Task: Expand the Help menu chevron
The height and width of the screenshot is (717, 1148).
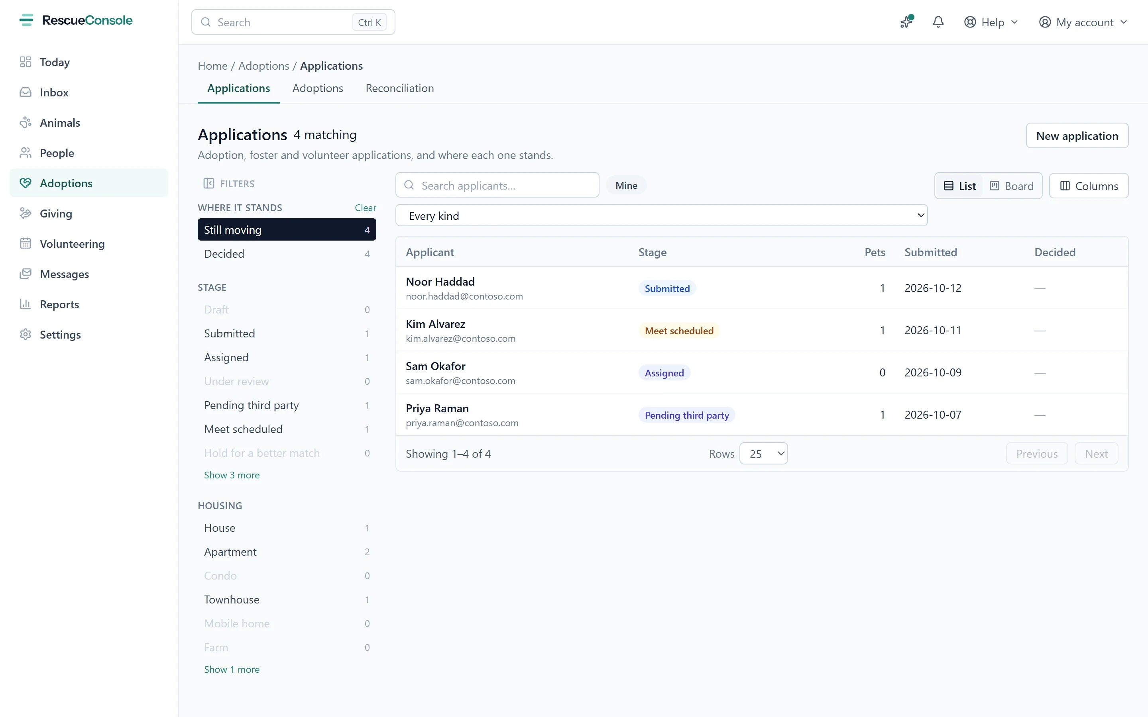Action: [x=1015, y=22]
